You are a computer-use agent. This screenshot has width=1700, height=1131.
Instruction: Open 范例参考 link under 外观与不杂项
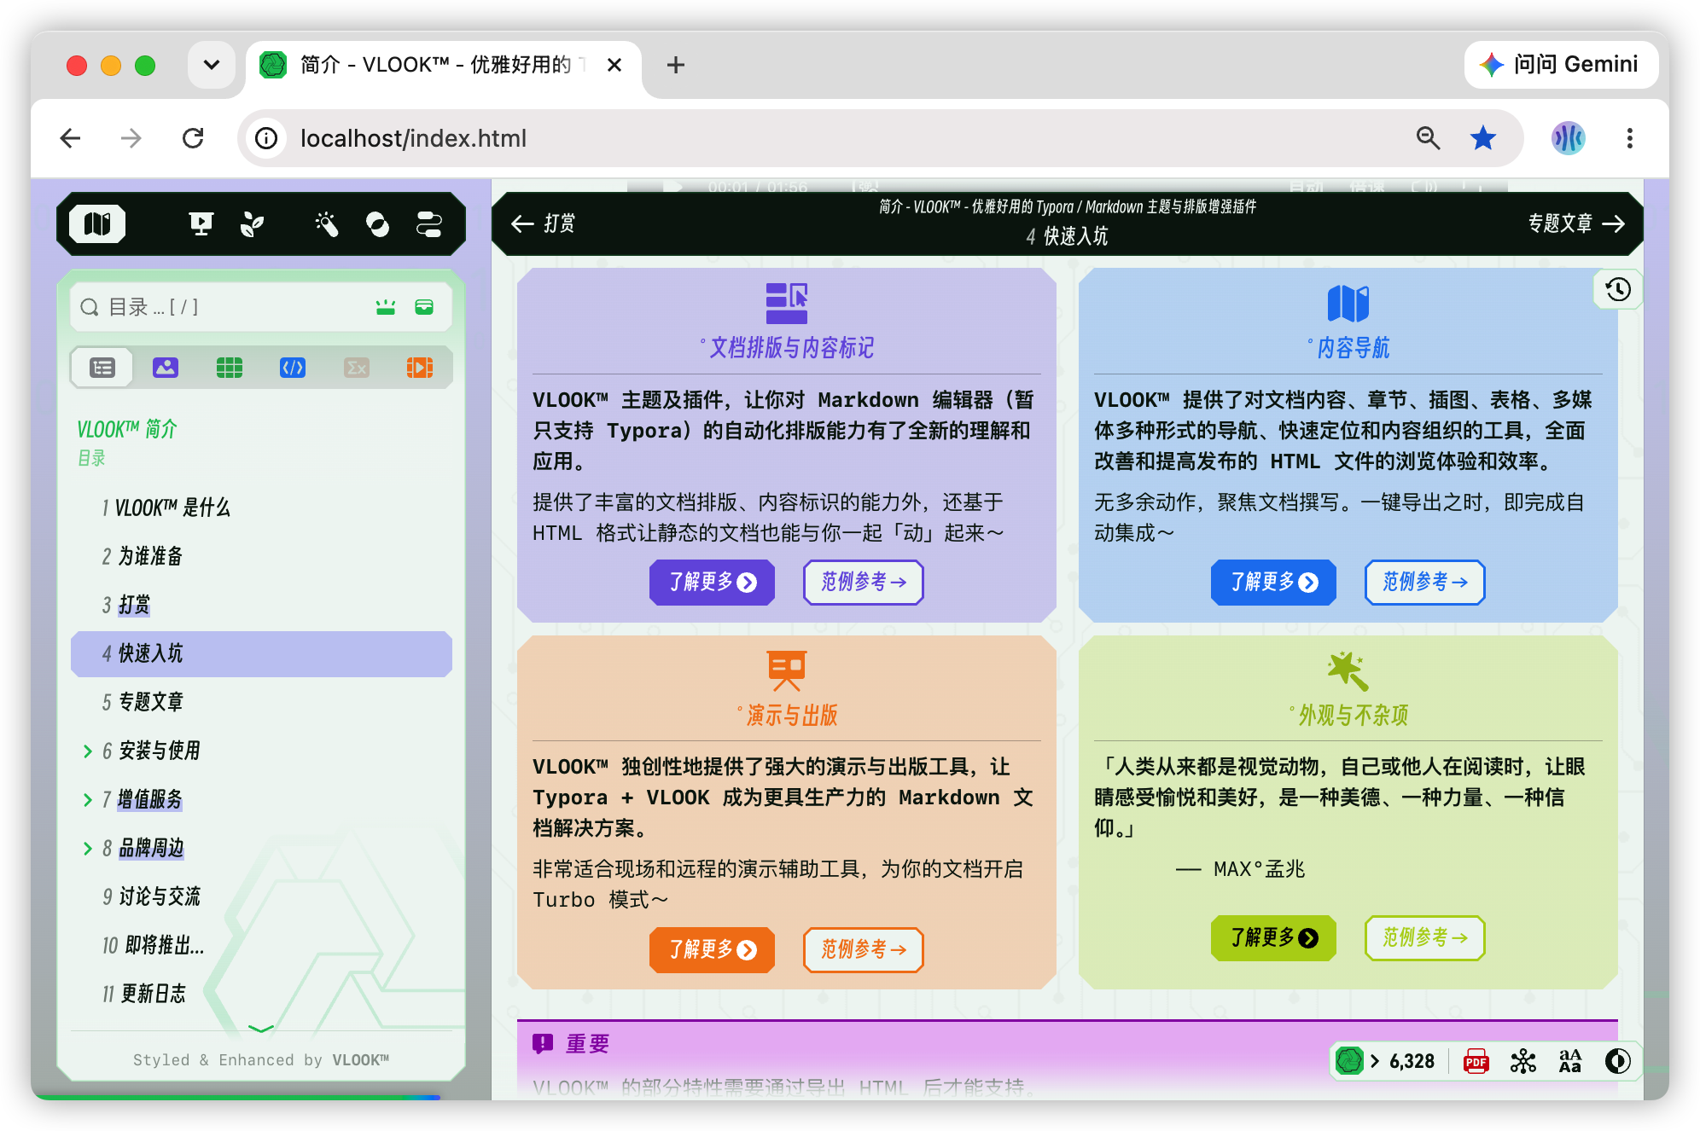1425,938
